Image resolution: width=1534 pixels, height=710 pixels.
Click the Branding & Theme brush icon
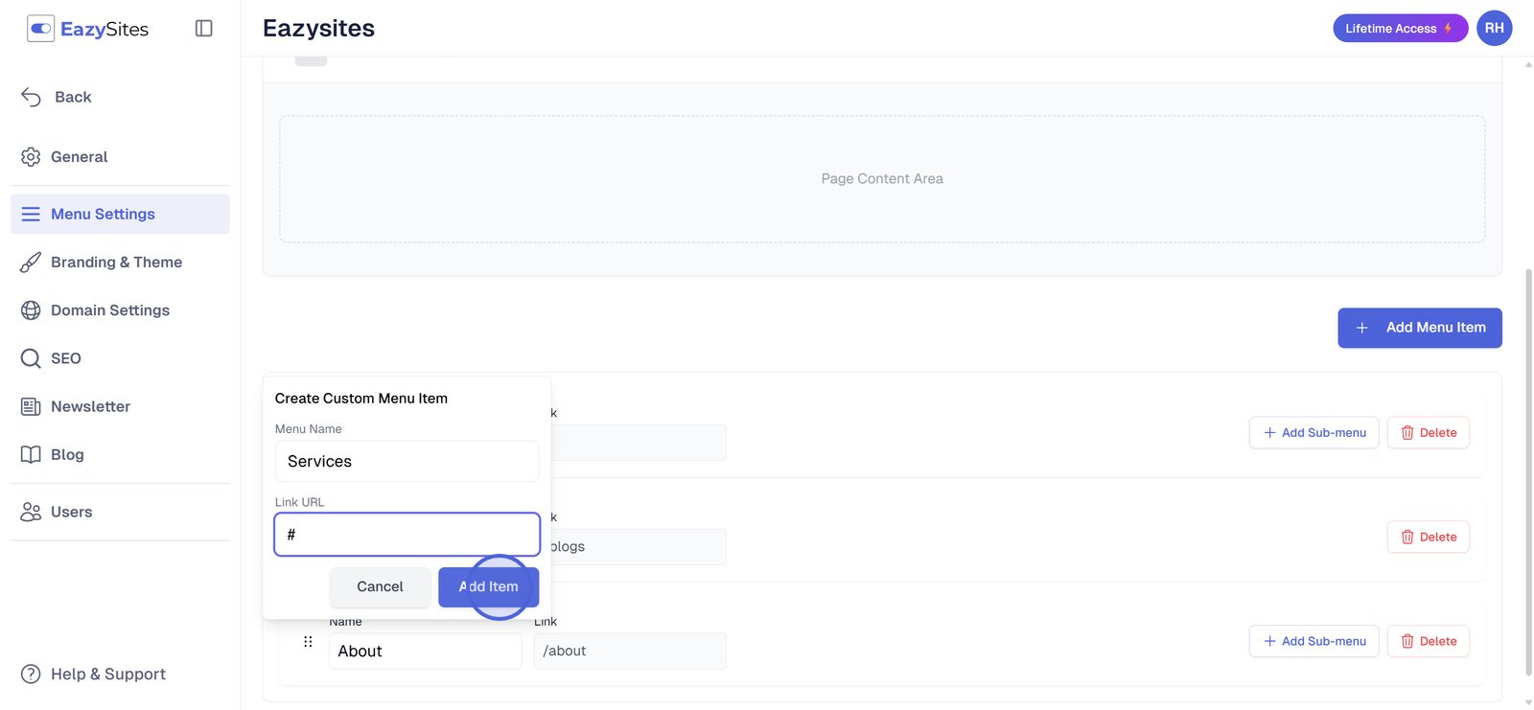coord(31,263)
